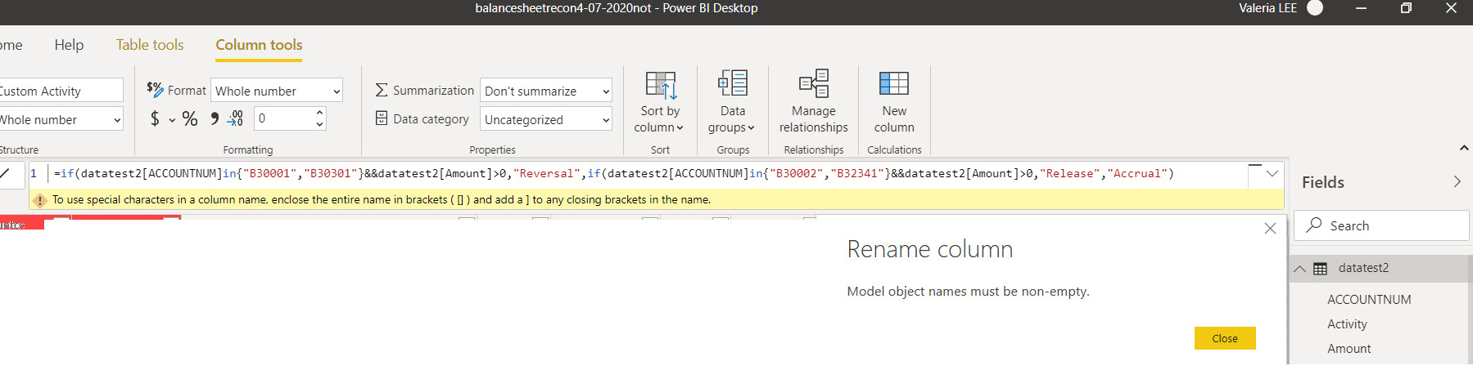The image size is (1473, 379).
Task: Select the Activity field
Action: [1347, 324]
